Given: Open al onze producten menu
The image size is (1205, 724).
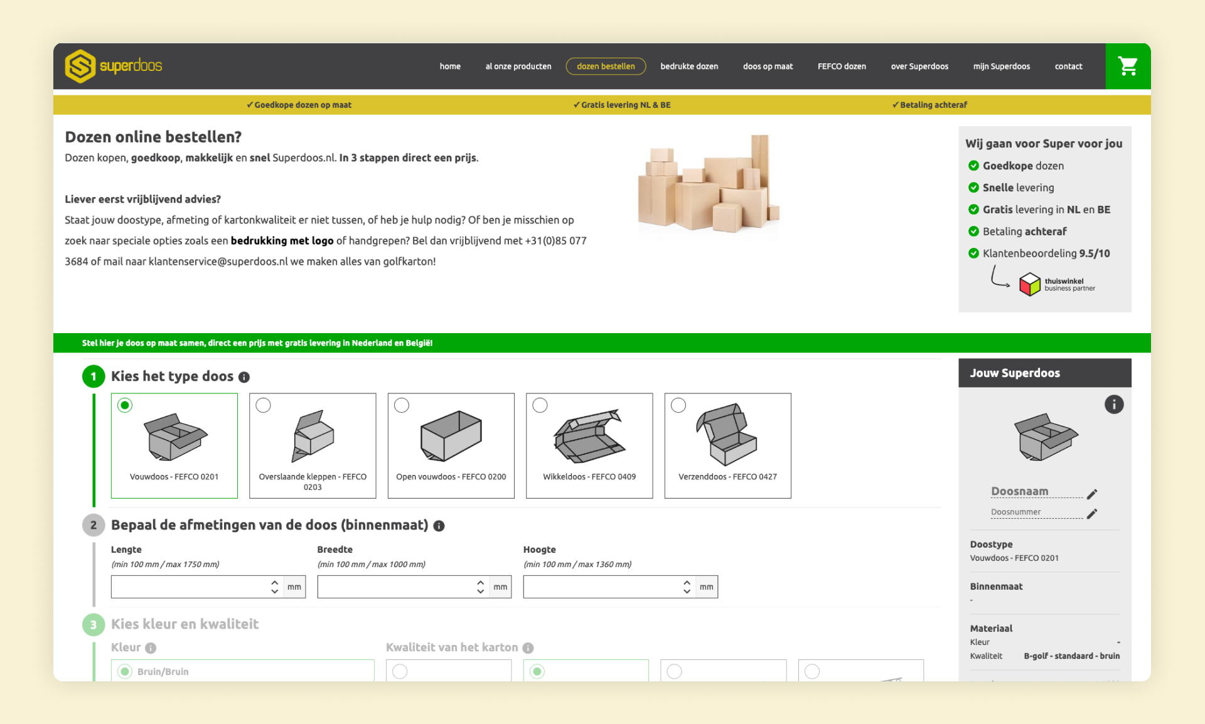Looking at the screenshot, I should 518,67.
